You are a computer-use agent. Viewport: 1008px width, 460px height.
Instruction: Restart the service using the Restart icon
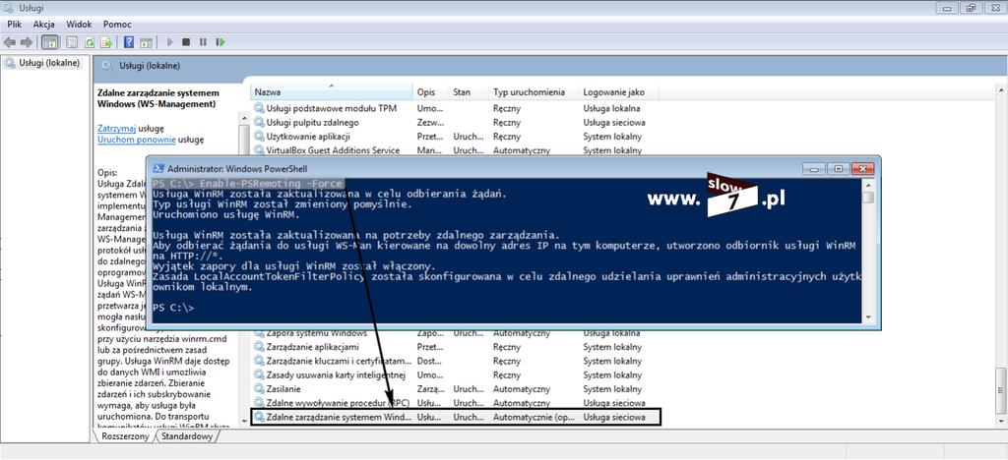[220, 42]
